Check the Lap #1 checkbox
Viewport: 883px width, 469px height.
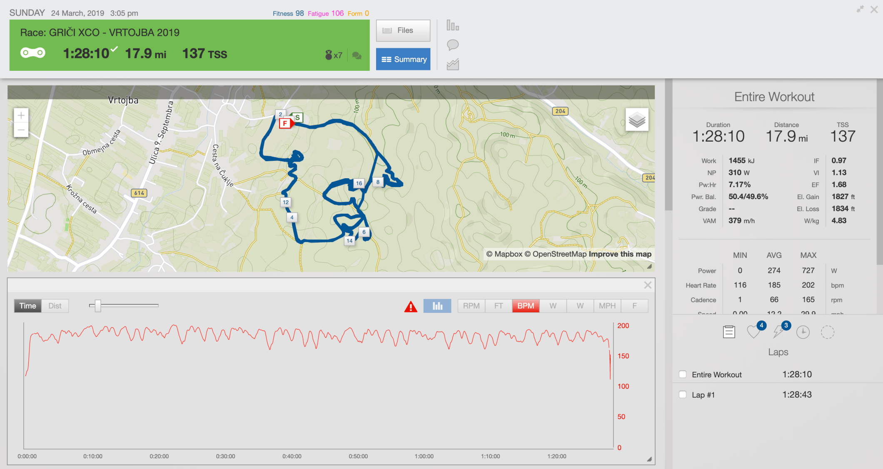[x=683, y=394]
